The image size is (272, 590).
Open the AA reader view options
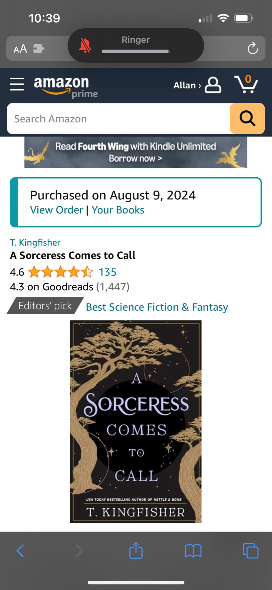(20, 49)
